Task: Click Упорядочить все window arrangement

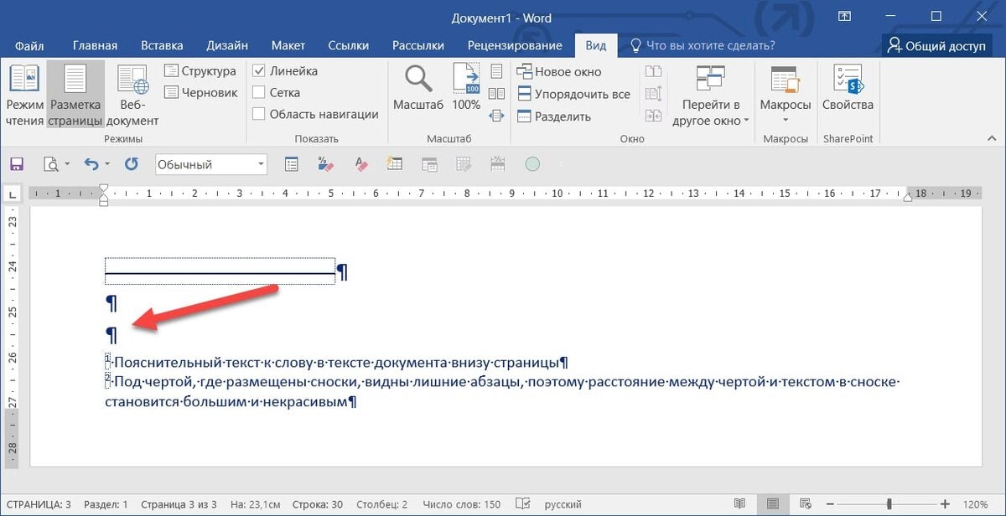Action: (573, 94)
